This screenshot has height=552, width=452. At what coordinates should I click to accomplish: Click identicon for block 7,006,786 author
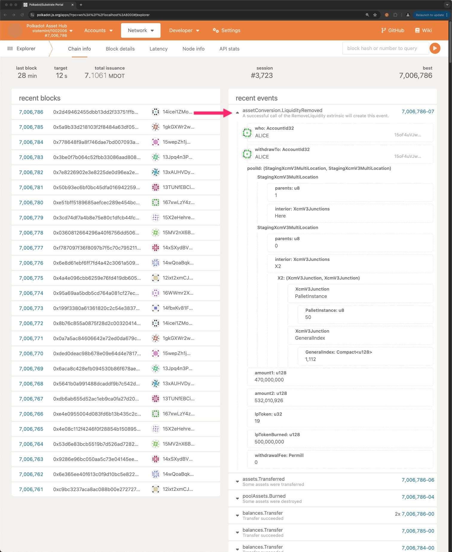[x=155, y=112]
